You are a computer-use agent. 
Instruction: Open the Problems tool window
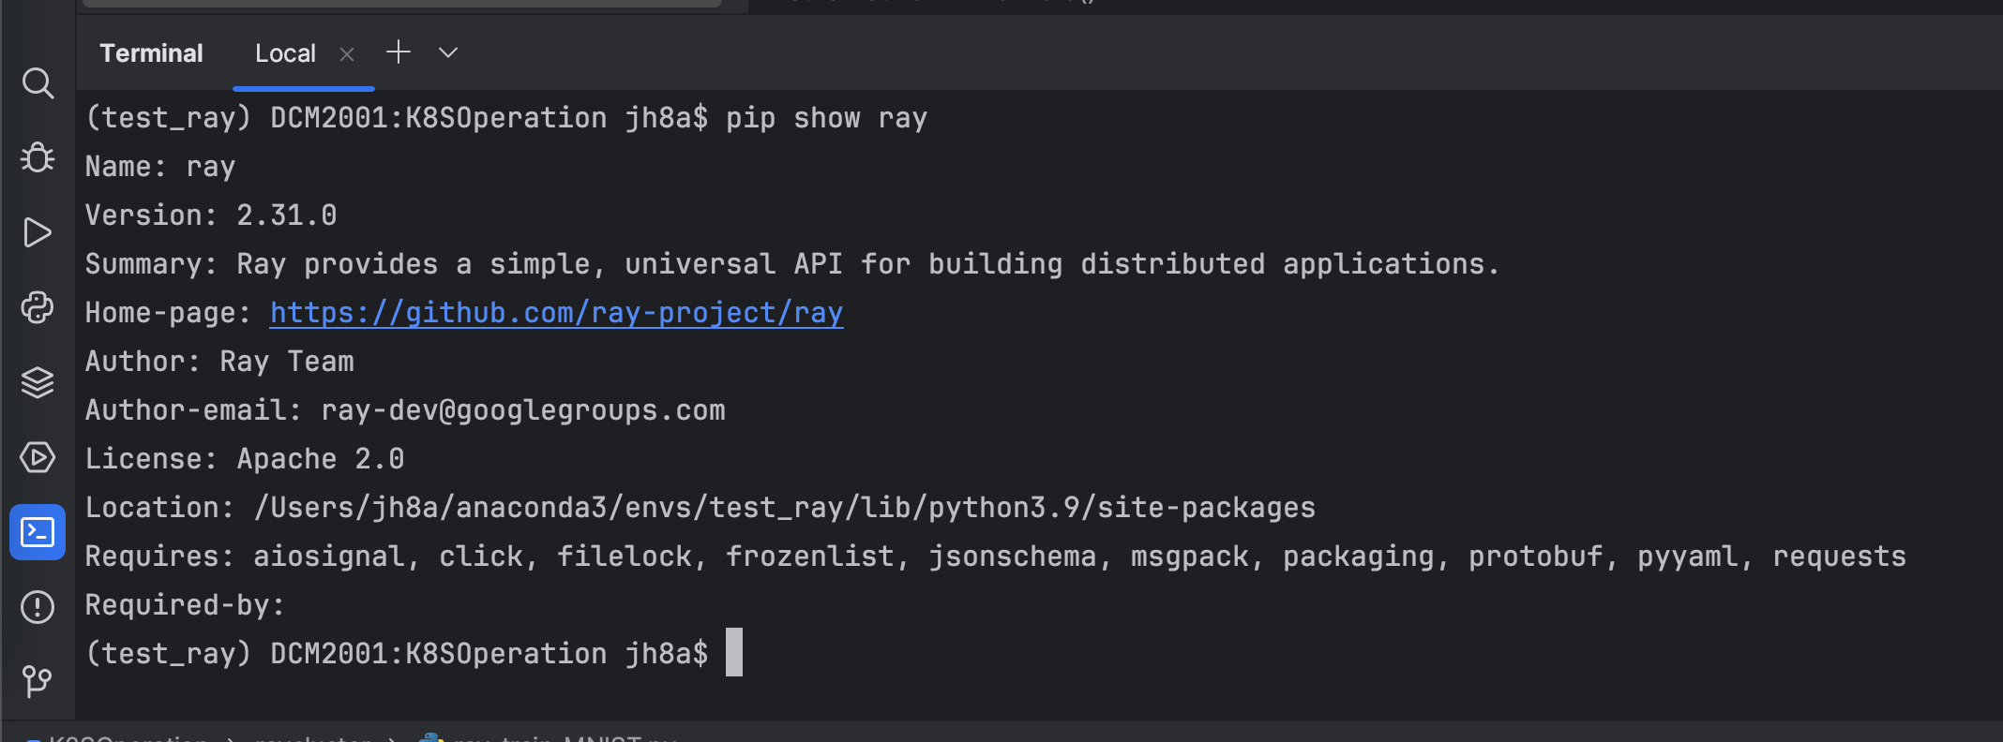coord(38,606)
